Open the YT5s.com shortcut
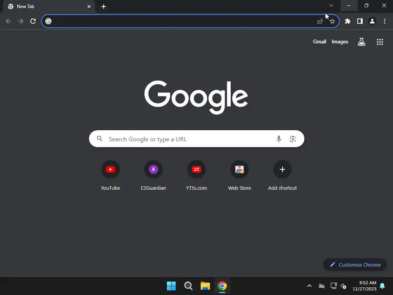This screenshot has width=393, height=295. pos(196,175)
